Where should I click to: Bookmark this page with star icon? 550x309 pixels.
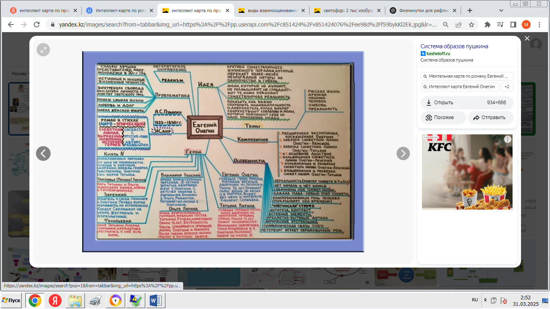click(471, 25)
